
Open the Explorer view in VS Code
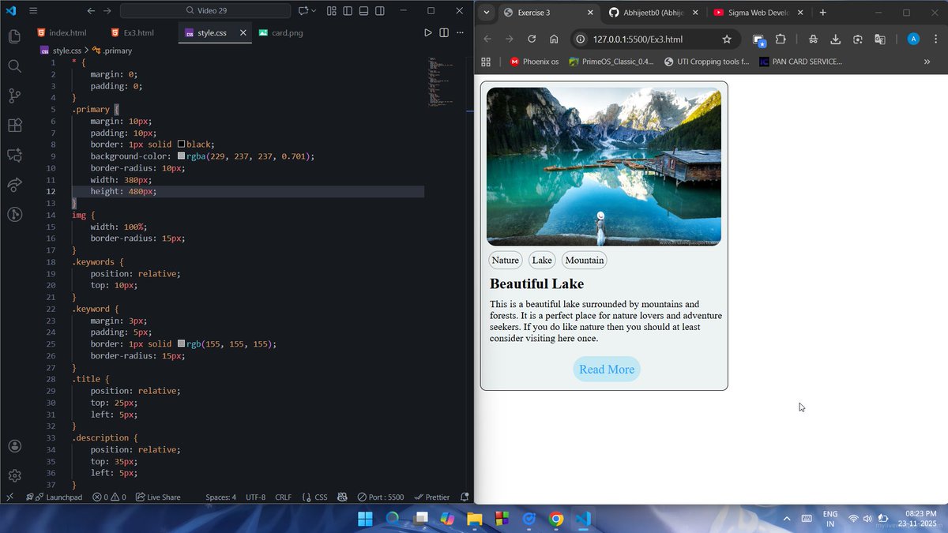(x=14, y=36)
